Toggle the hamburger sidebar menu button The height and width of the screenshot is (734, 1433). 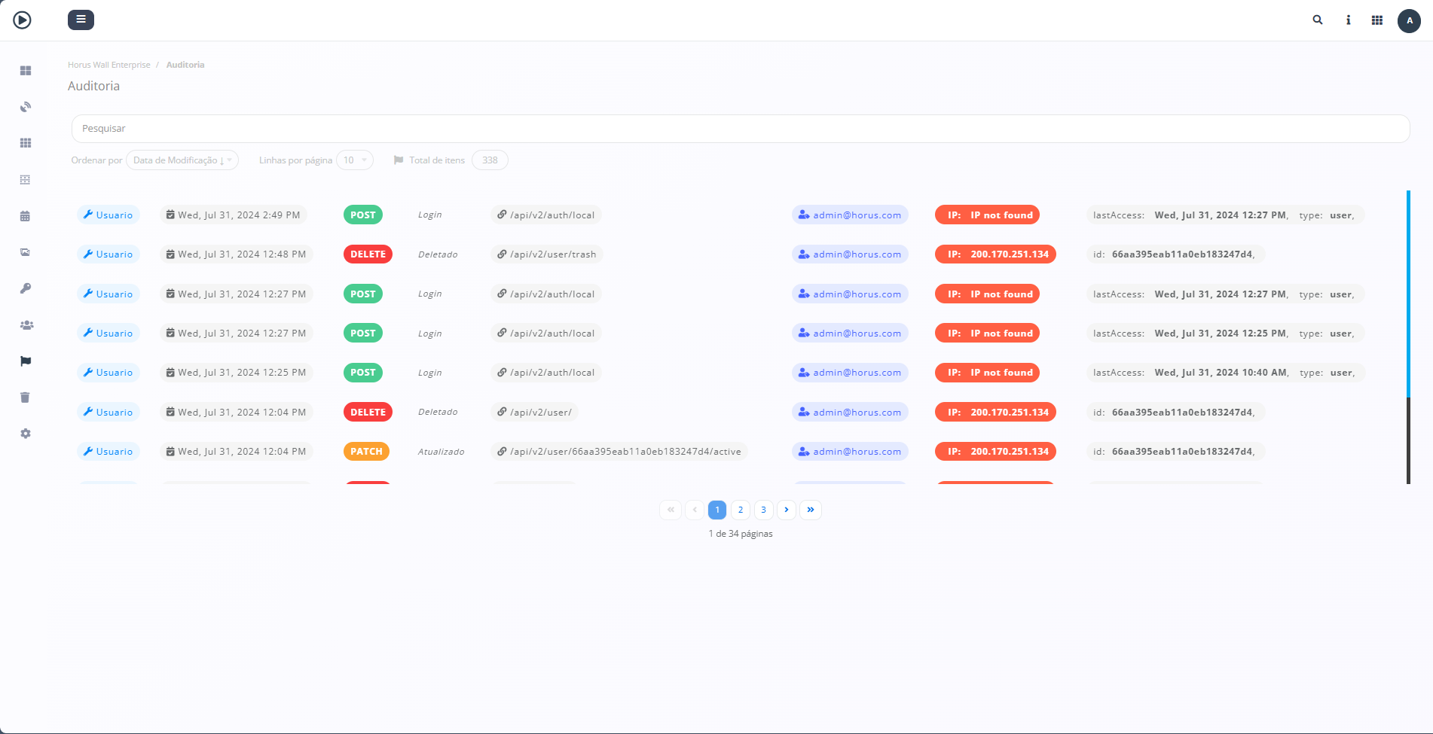pos(81,20)
